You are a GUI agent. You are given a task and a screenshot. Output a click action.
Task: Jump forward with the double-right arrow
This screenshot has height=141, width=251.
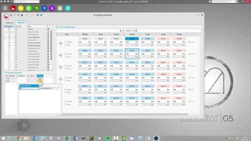136,31
